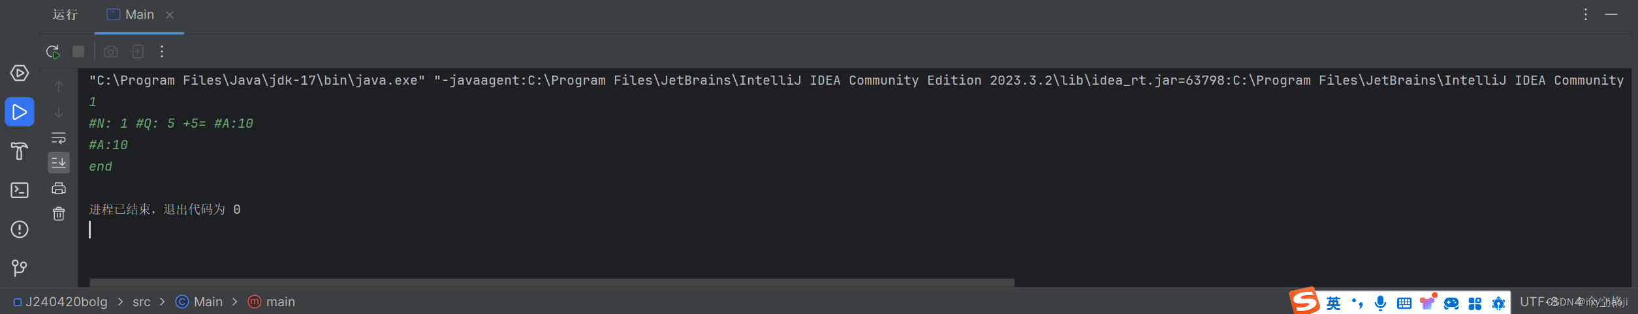Viewport: 1638px width, 314px height.
Task: Clear console output with trash icon
Action: pos(59,214)
